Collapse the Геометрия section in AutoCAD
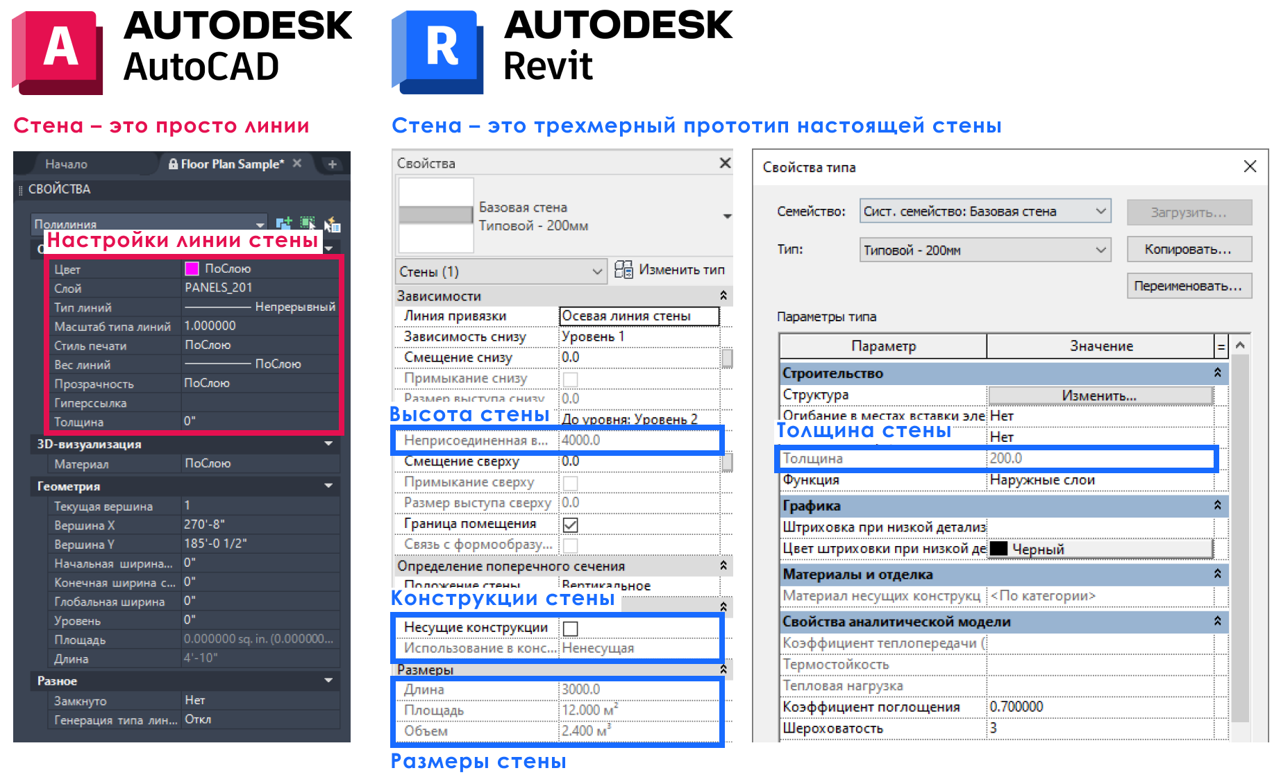The height and width of the screenshot is (775, 1281). [328, 486]
